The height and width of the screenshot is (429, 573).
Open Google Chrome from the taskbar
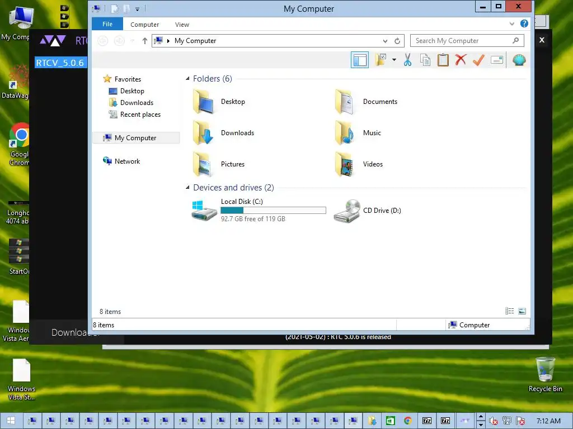click(408, 421)
